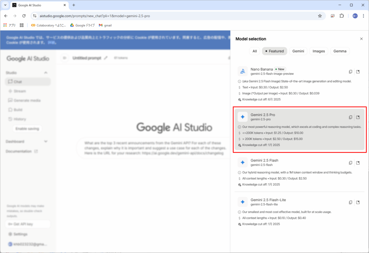
Task: Open a new browser tab
Action: pyautogui.click(x=74, y=5)
